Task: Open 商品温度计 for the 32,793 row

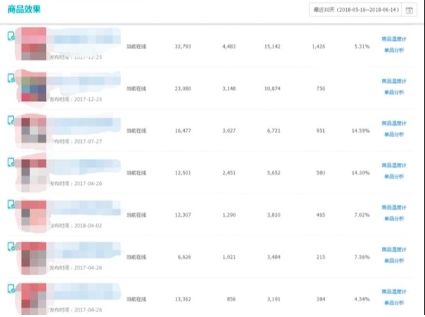Action: point(392,39)
